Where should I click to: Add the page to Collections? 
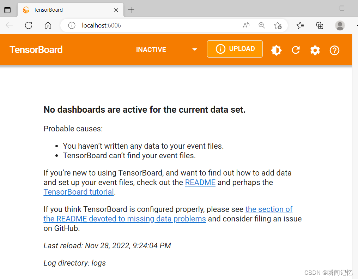pyautogui.click(x=320, y=25)
